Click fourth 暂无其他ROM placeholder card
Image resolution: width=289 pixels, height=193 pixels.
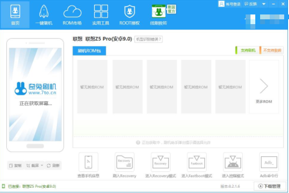click(196, 87)
